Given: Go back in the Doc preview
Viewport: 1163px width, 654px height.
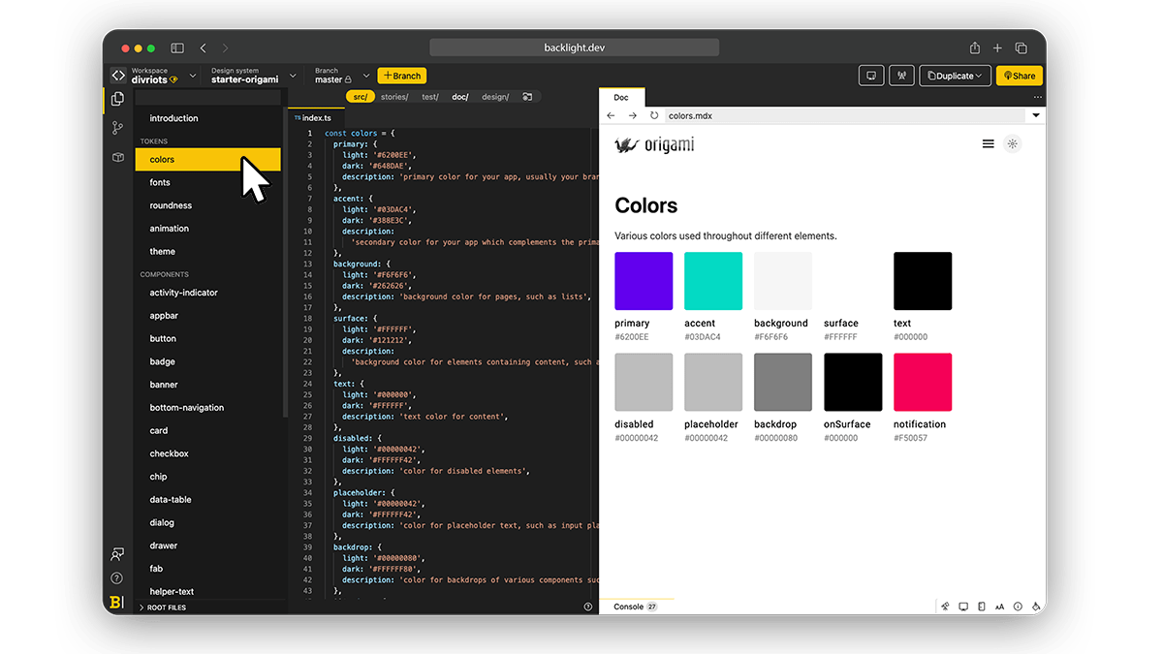Looking at the screenshot, I should pyautogui.click(x=611, y=115).
